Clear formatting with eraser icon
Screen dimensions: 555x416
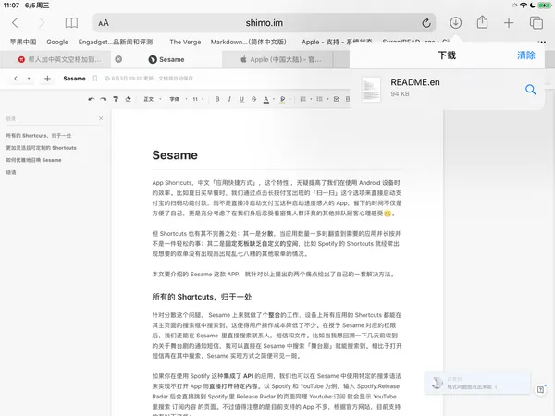point(128,99)
